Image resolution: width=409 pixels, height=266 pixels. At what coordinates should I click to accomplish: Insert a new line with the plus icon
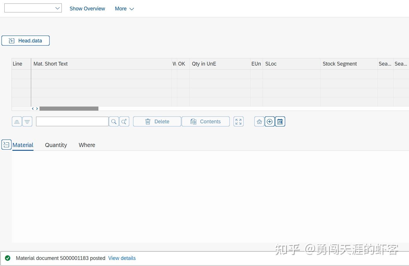tap(269, 121)
